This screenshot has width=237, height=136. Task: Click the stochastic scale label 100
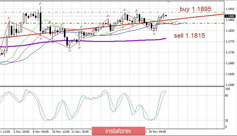coord(227,89)
